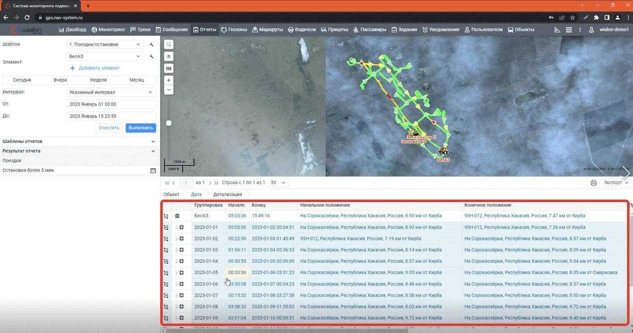Expand the 2023-01-05 row
The width and height of the screenshot is (633, 333).
coord(182,273)
